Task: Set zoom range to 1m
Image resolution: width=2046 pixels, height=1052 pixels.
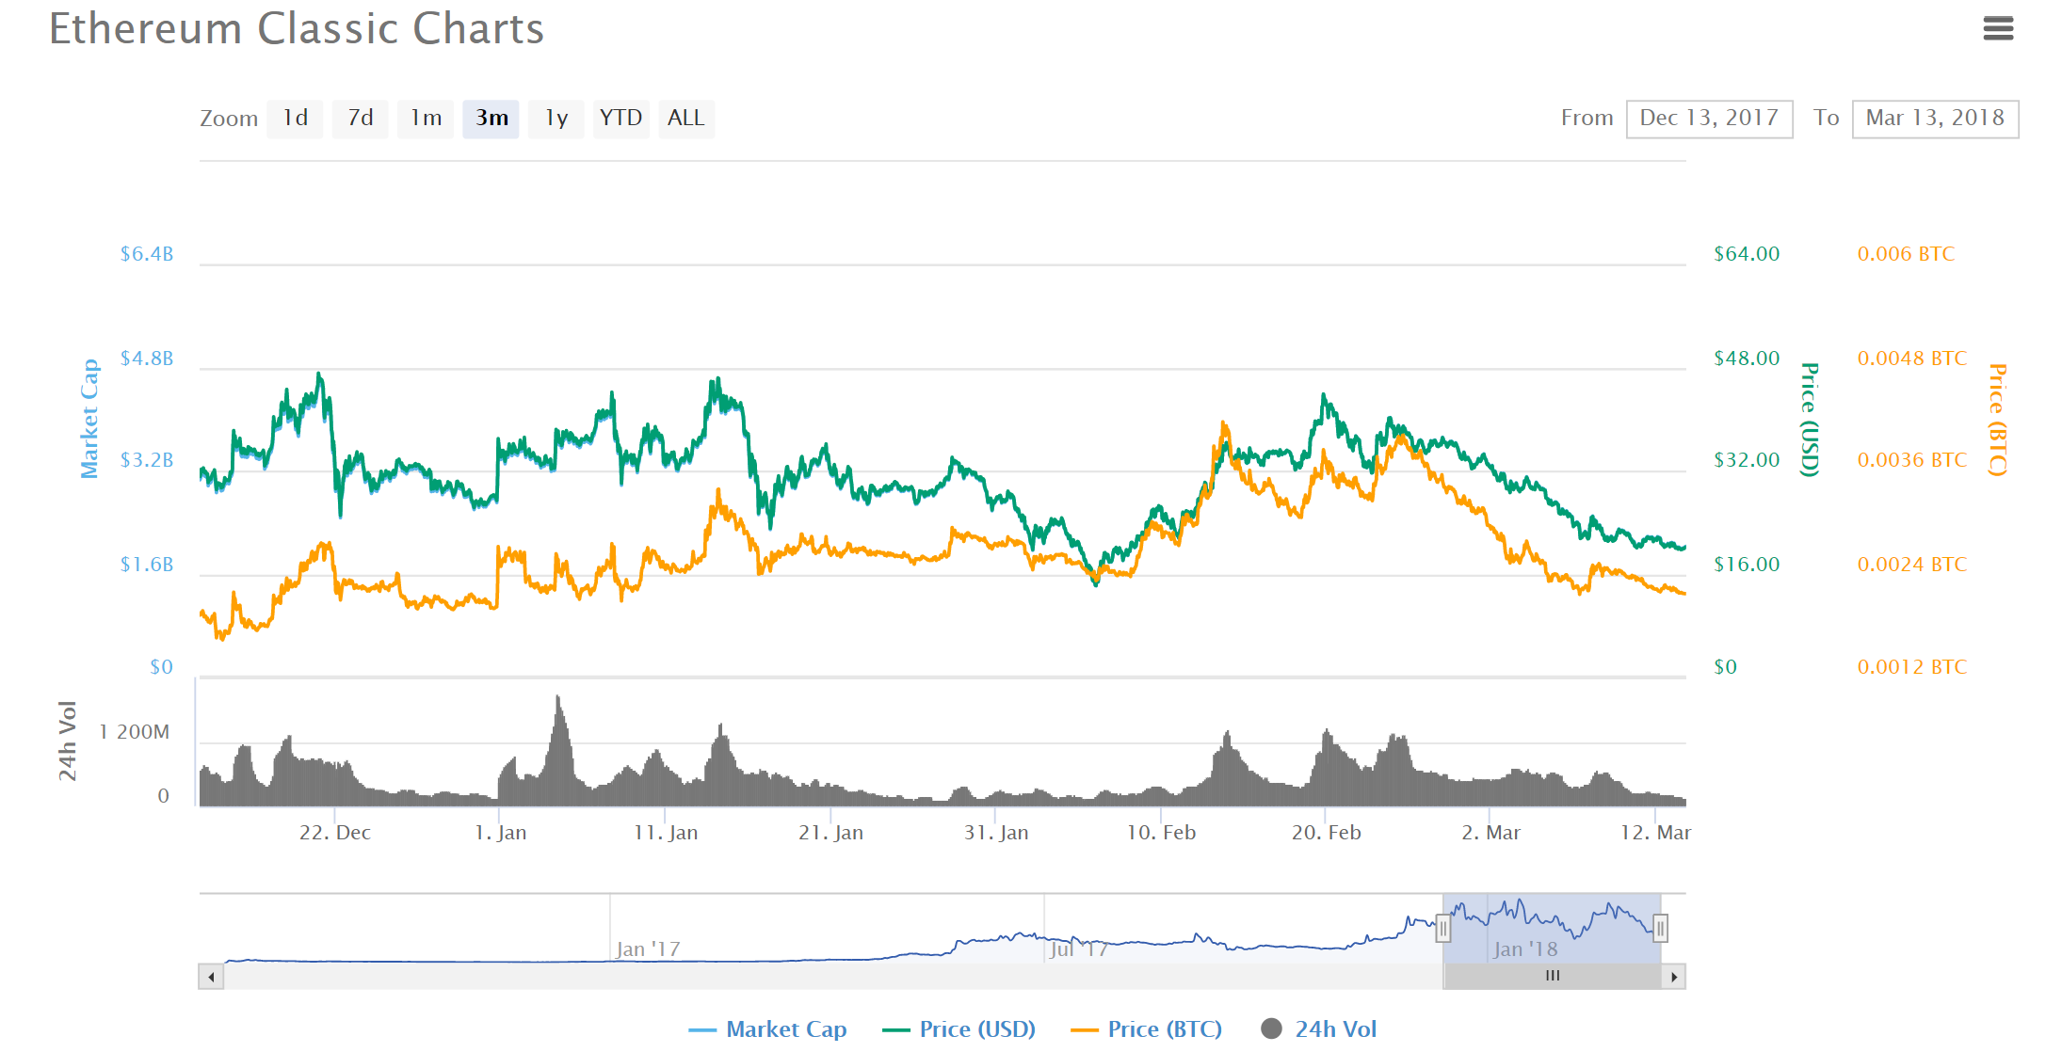Action: 426,119
